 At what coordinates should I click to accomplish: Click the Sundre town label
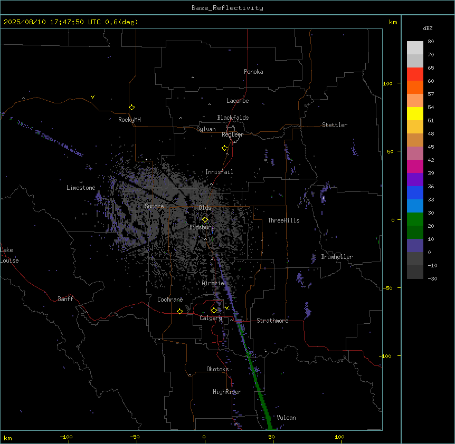(154, 206)
